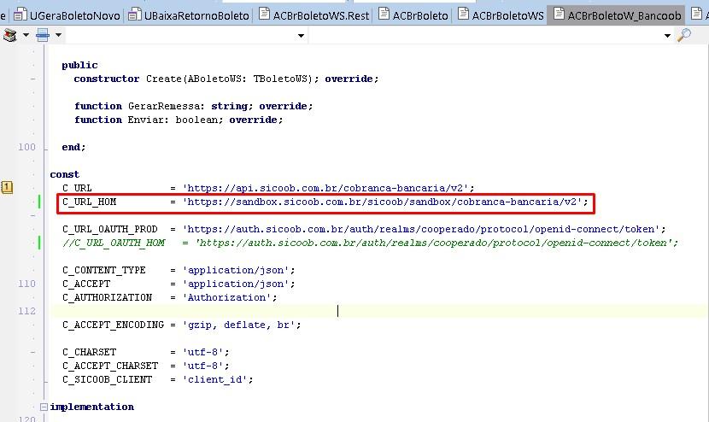Image resolution: width=709 pixels, height=422 pixels.
Task: Click the document icon on the ACBrBoletoWS tab
Action: point(463,14)
